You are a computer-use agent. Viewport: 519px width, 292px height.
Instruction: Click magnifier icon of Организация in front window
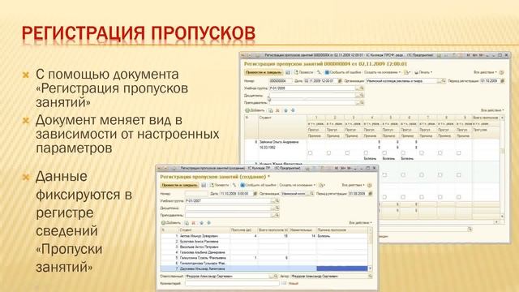click(x=311, y=194)
